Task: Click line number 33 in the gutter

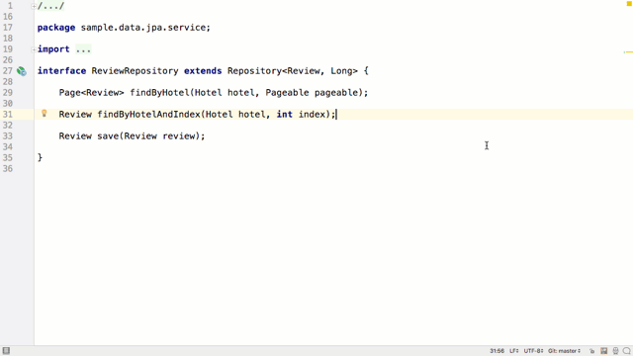Action: click(x=8, y=136)
